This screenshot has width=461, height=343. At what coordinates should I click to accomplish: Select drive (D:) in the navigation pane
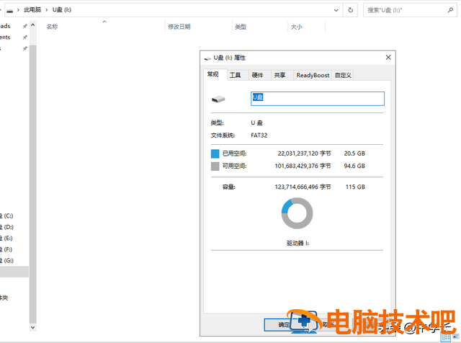click(x=9, y=227)
